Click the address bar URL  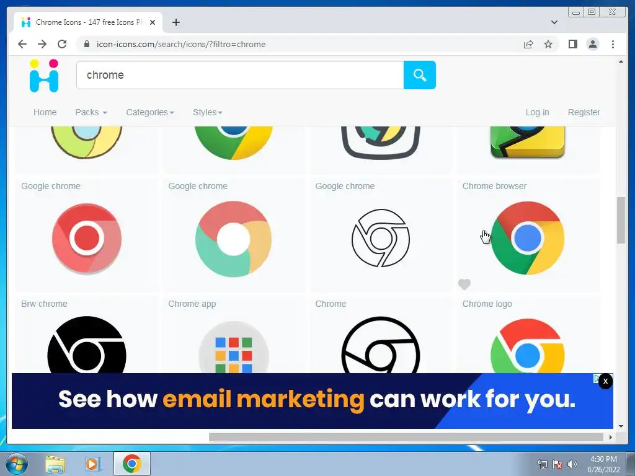tap(181, 44)
